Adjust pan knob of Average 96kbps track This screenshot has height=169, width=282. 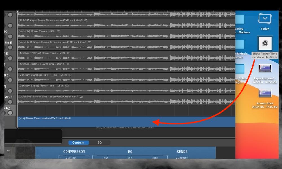[x=10, y=69]
